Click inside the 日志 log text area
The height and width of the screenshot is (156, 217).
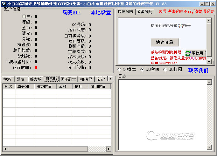pyautogui.click(x=163, y=115)
